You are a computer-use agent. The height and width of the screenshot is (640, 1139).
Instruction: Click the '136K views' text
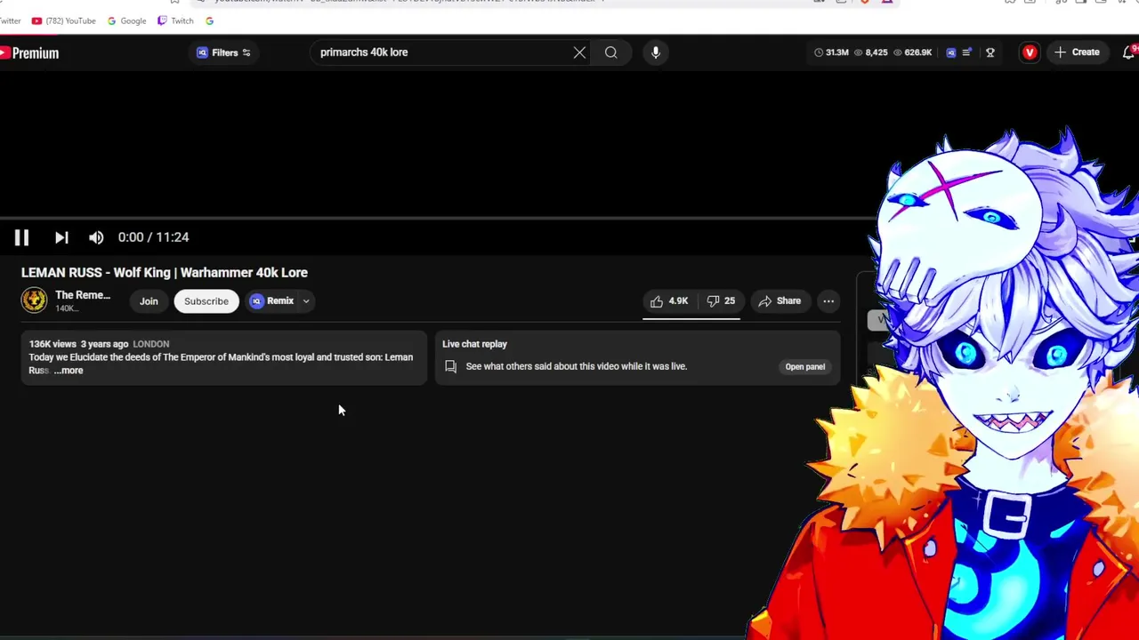click(x=53, y=344)
